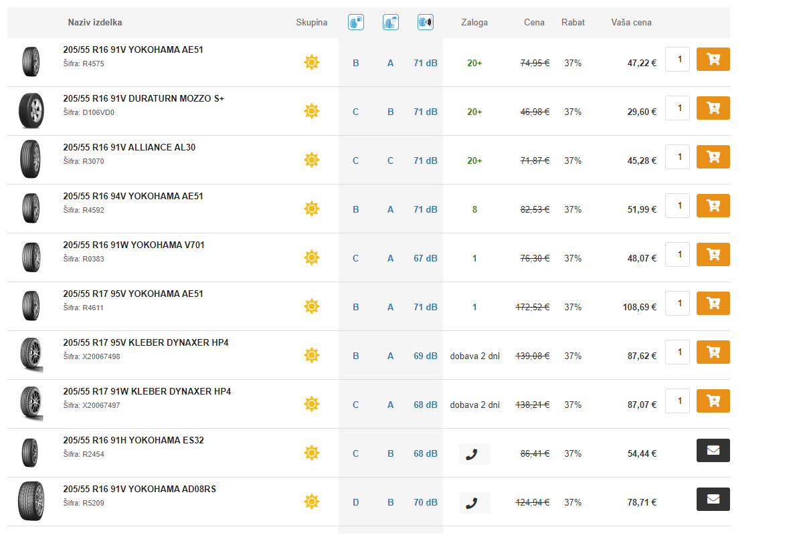Click quantity field for DURATURN MOZZO S+
Viewport: 803px width, 535px height.
pos(677,108)
